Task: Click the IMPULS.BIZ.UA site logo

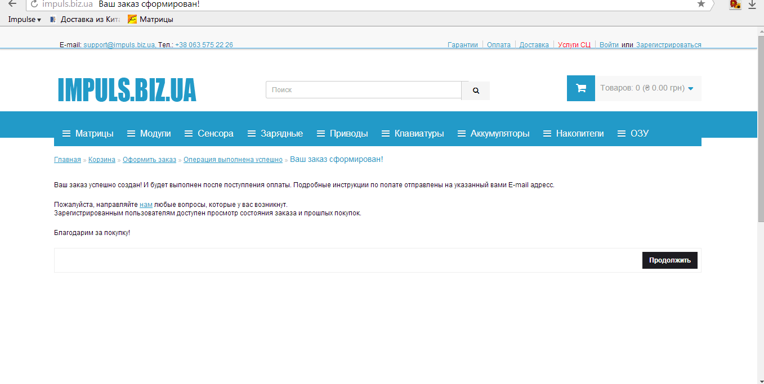Action: click(x=127, y=90)
